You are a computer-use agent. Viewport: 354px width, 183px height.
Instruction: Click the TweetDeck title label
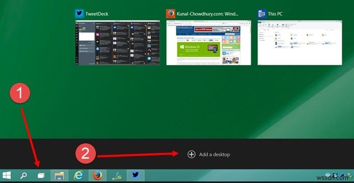(97, 14)
